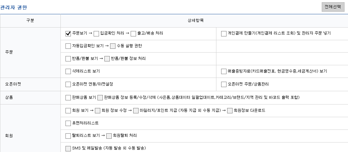Click the 전체선택 button
Image resolution: width=348 pixels, height=152 pixels.
coord(333,7)
